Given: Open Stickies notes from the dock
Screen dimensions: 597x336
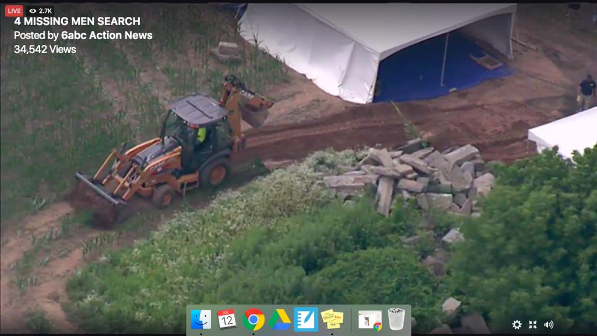Looking at the screenshot, I should 332,319.
